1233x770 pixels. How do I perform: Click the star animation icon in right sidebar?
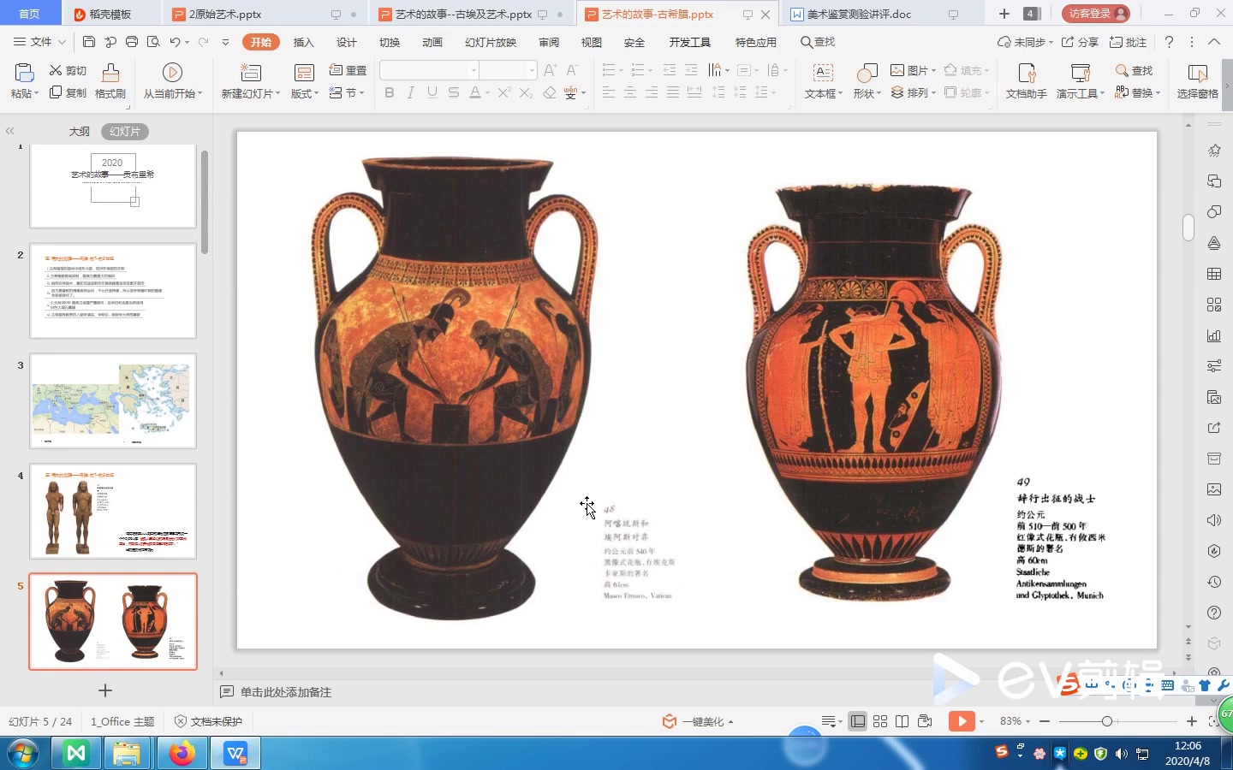1214,151
